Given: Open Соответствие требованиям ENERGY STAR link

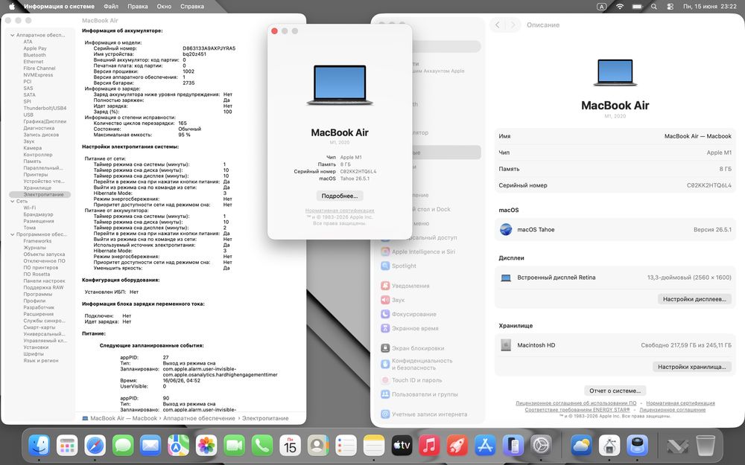Looking at the screenshot, I should (x=577, y=409).
